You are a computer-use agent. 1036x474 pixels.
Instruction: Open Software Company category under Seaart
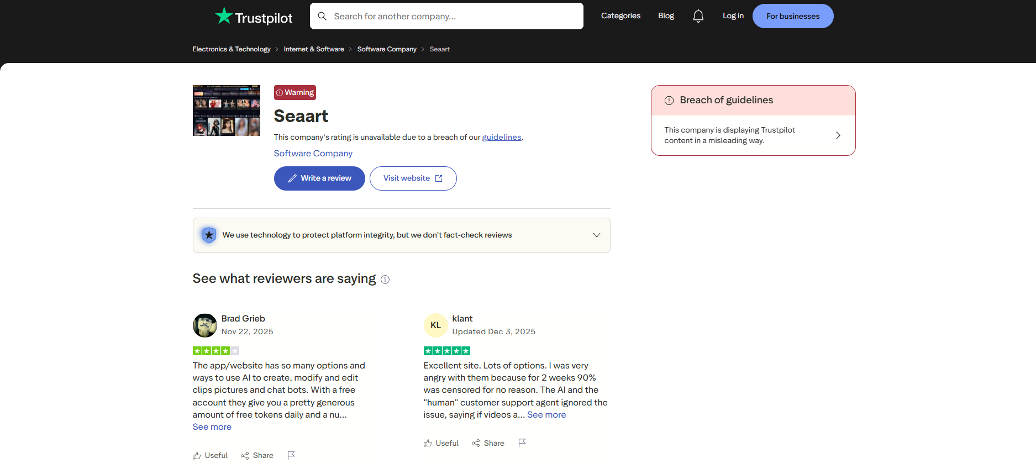tap(313, 154)
